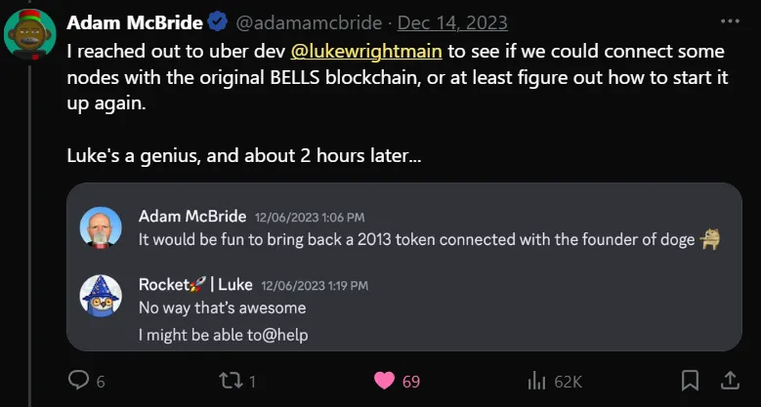The width and height of the screenshot is (761, 407).
Task: Open the reply icon with 6 comments
Action: point(78,381)
